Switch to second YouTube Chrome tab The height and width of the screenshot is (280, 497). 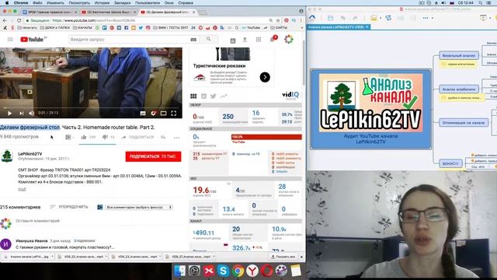108,12
